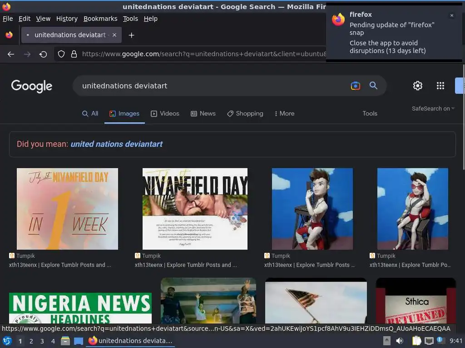This screenshot has width=465, height=348.
Task: Open the Google apps grid
Action: (x=440, y=86)
